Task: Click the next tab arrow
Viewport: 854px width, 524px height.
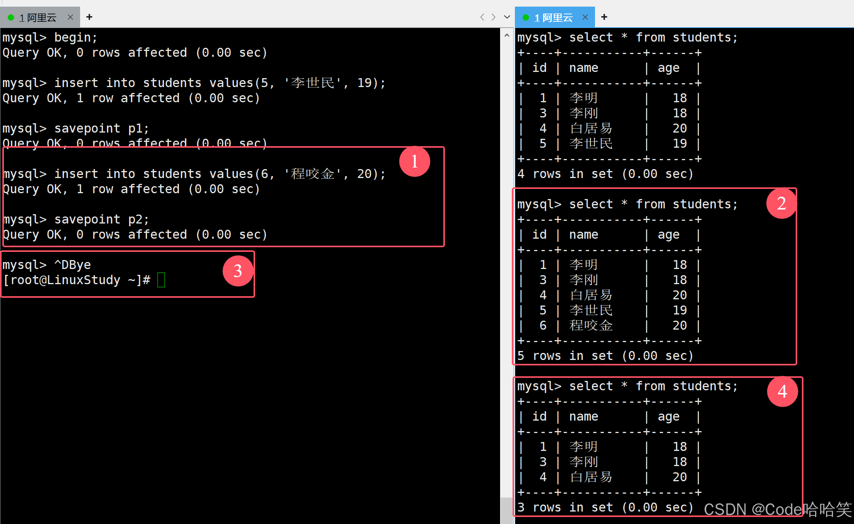Action: pyautogui.click(x=493, y=17)
